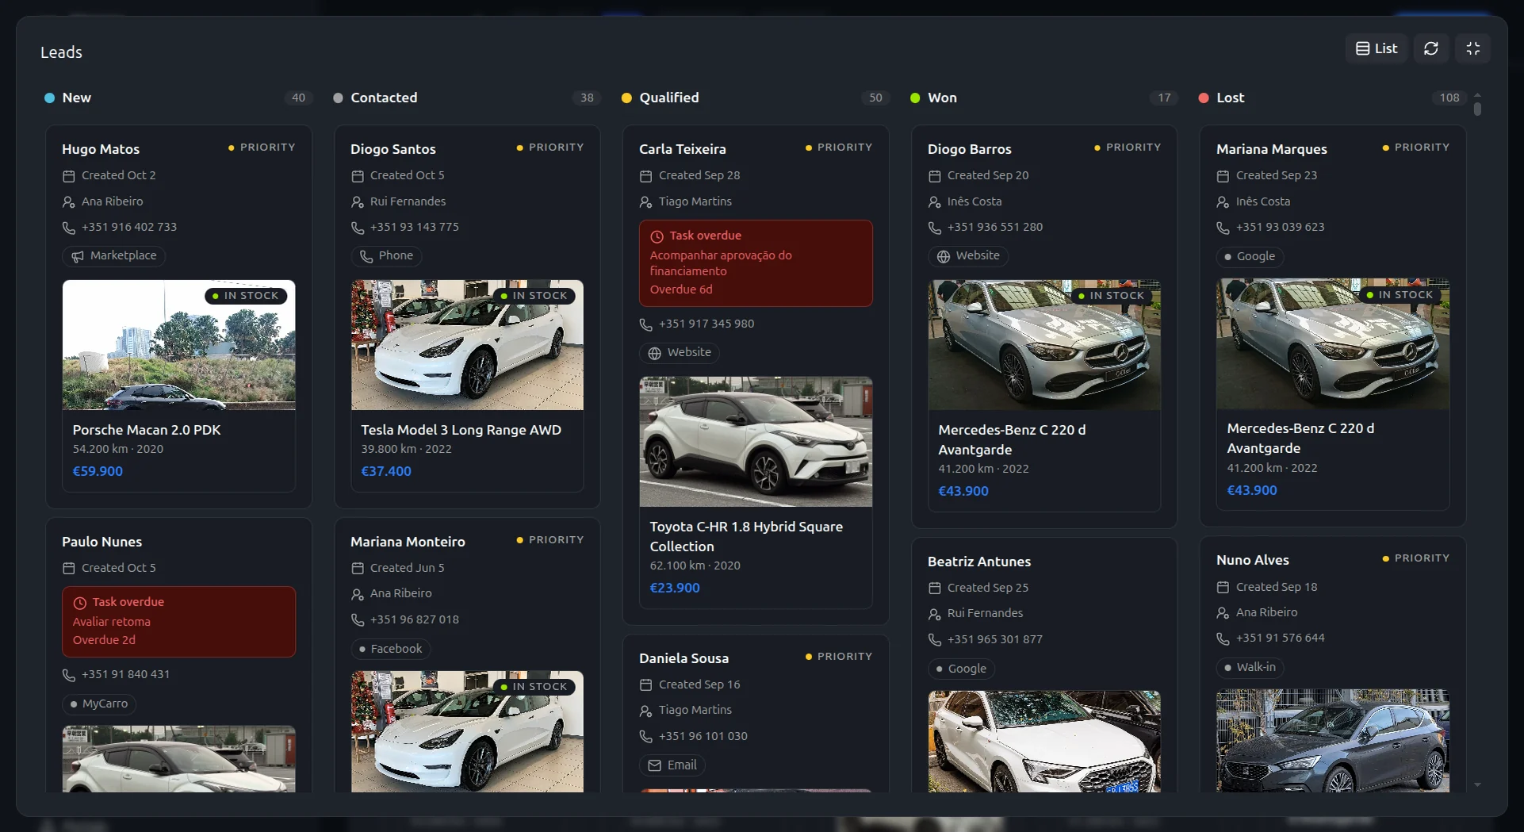Viewport: 1524px width, 832px height.
Task: Click the New column header
Action: [77, 98]
